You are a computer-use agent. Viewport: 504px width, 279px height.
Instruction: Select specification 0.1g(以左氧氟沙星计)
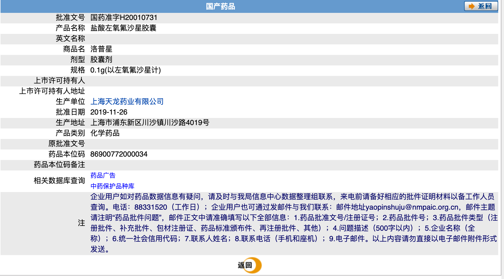125,70
